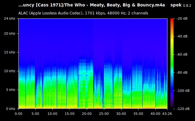Click the '30:00' time axis label
Screen dimensions: 195x121
coord(121,114)
